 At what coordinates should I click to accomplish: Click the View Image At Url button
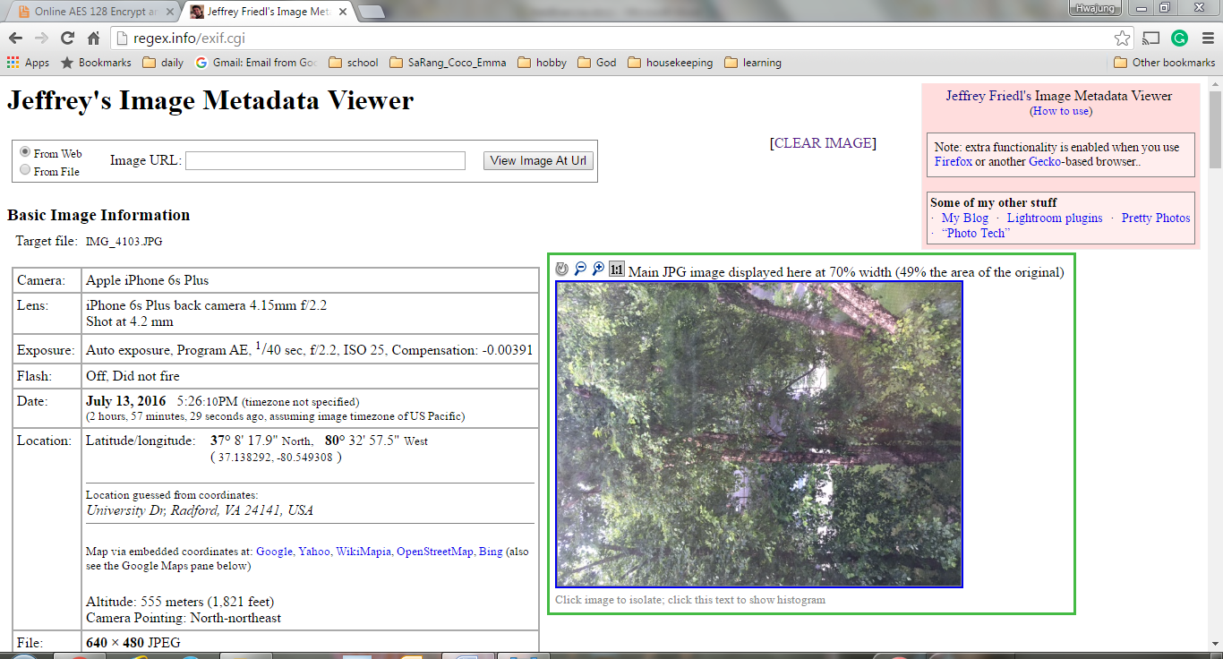(538, 160)
